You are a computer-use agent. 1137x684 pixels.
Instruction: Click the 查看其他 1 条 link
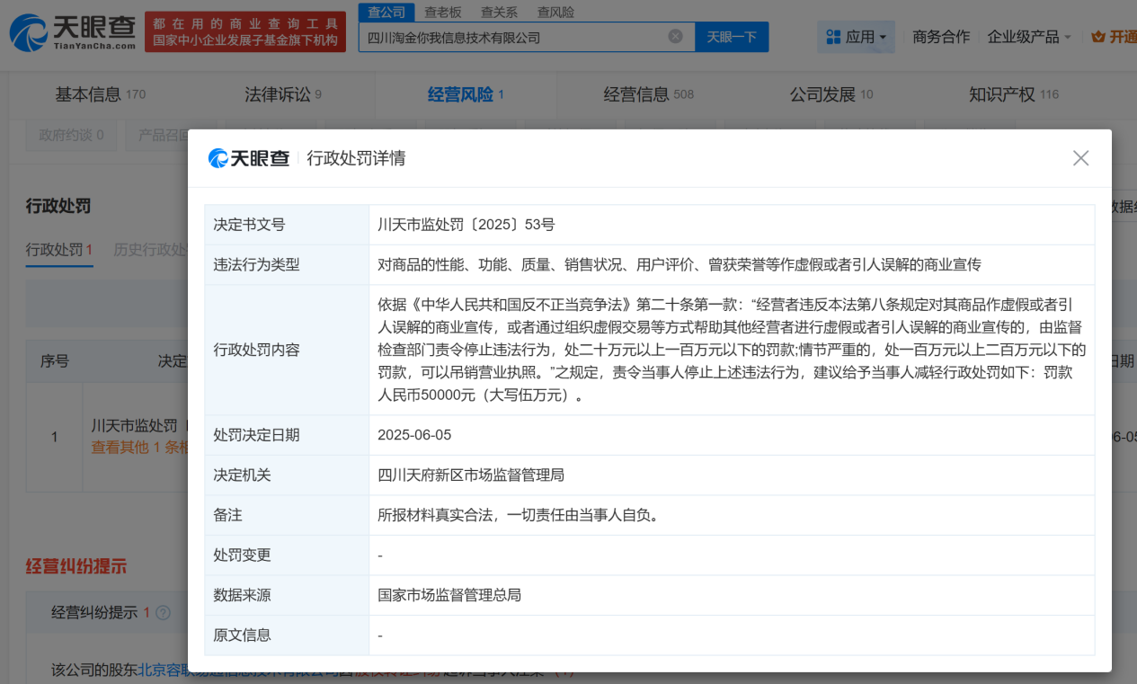pyautogui.click(x=134, y=446)
